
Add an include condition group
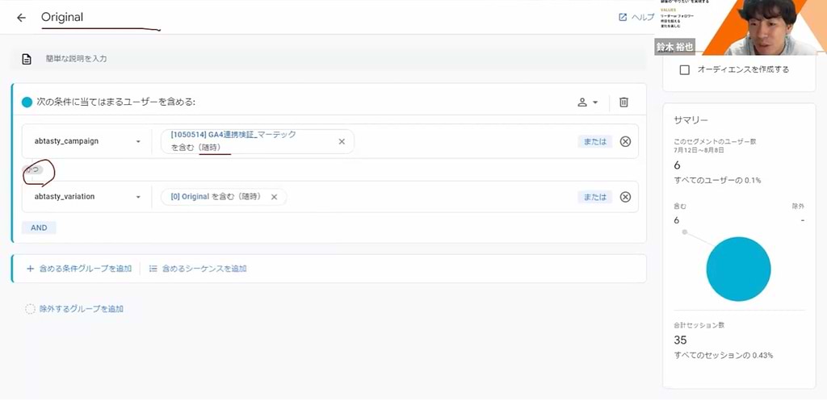click(x=79, y=269)
